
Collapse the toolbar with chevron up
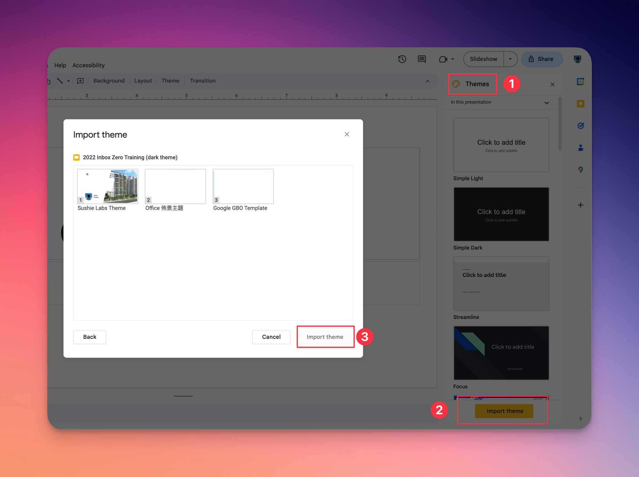click(427, 81)
